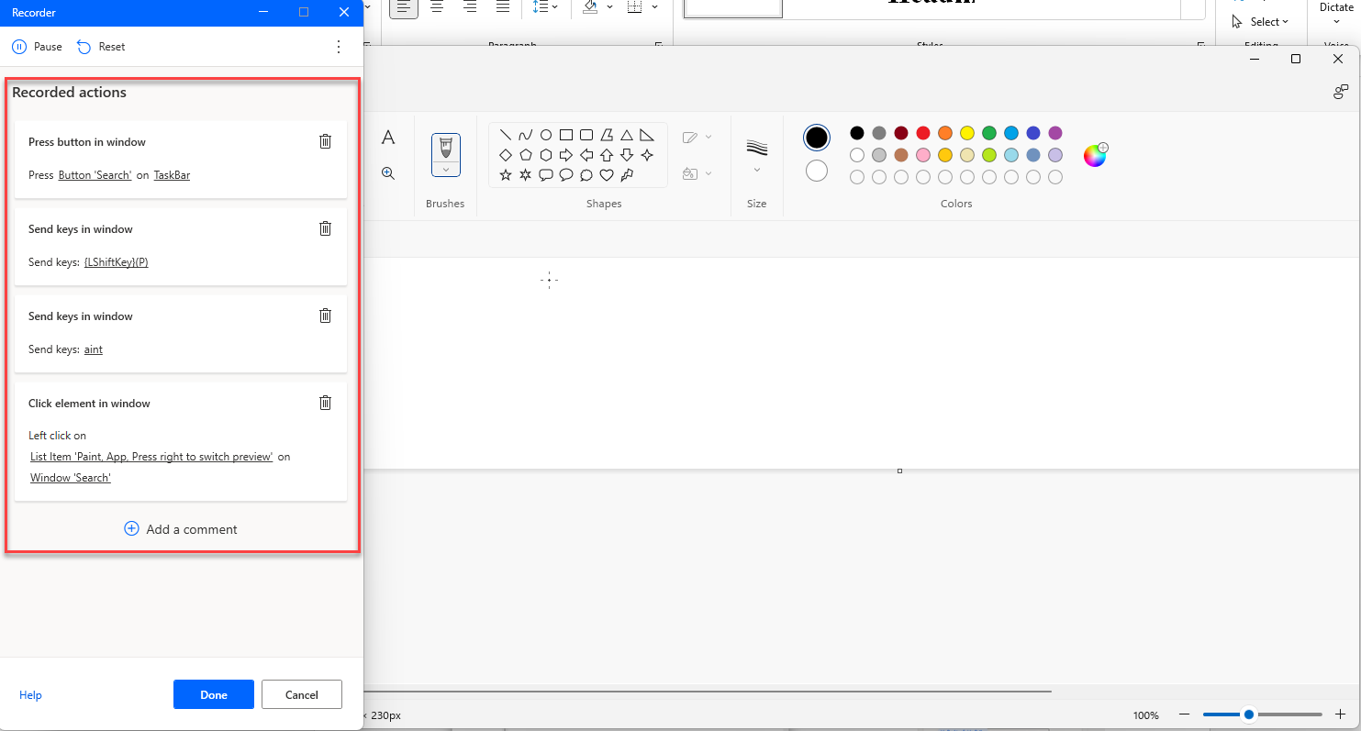
Task: Delete the 'Send keys: aint' recorded action
Action: [325, 315]
